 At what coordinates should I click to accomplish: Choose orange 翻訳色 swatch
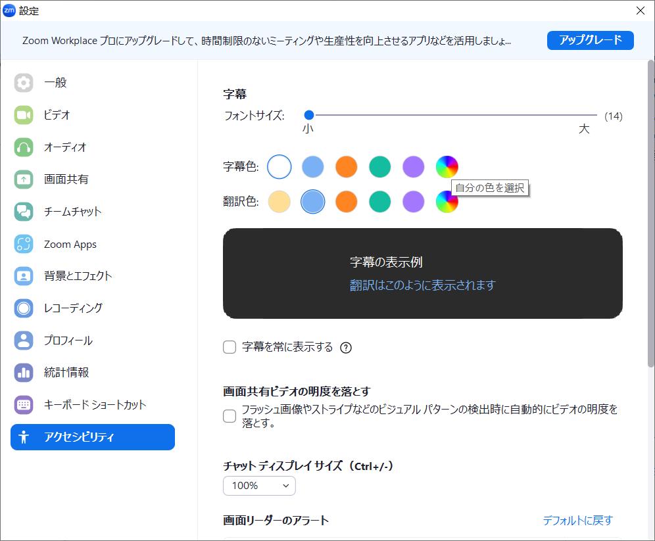point(347,202)
